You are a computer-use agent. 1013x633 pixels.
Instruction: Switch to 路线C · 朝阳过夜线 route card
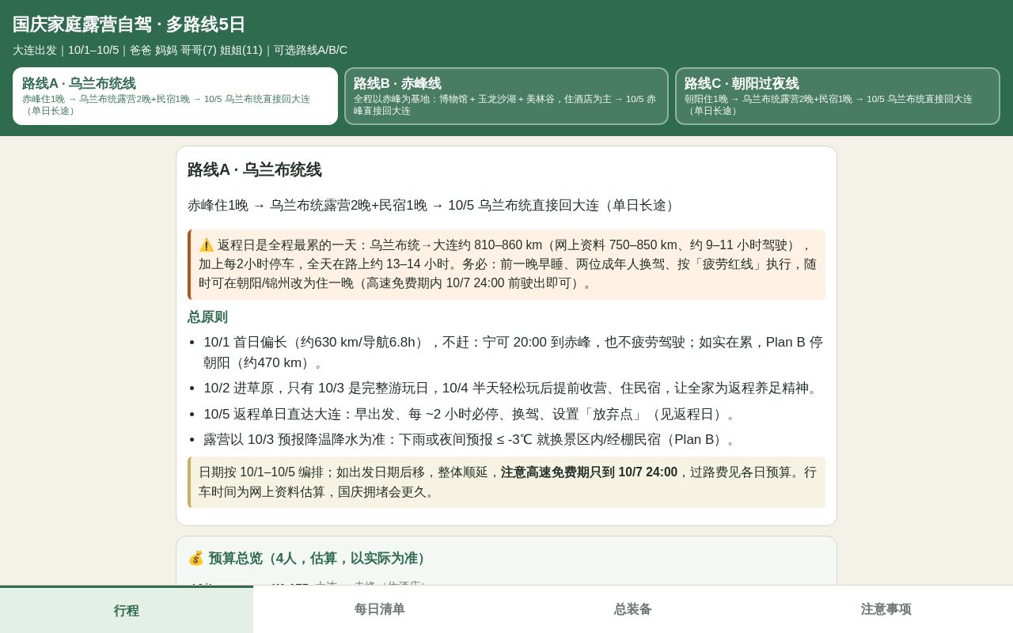(x=837, y=96)
